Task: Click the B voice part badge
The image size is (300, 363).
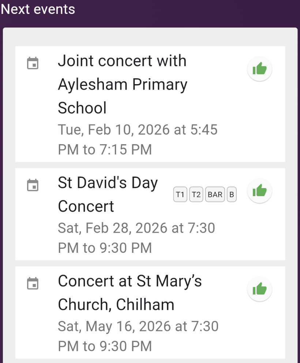Action: (x=231, y=195)
